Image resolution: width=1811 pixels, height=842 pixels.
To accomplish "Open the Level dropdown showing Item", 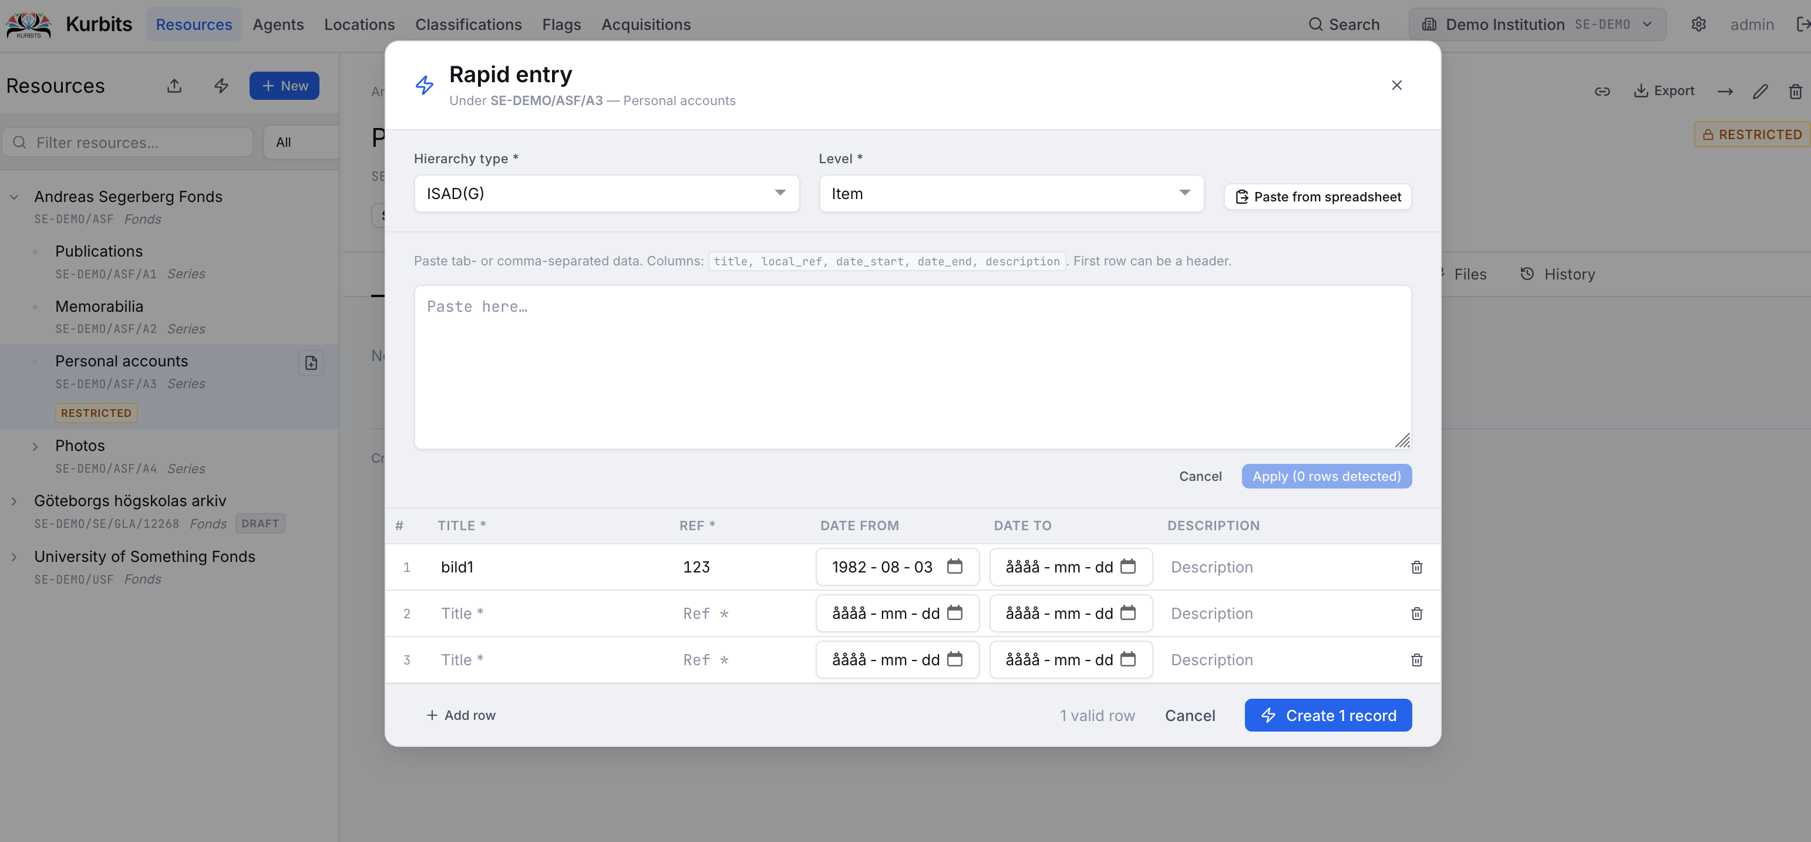I will click(x=1011, y=193).
